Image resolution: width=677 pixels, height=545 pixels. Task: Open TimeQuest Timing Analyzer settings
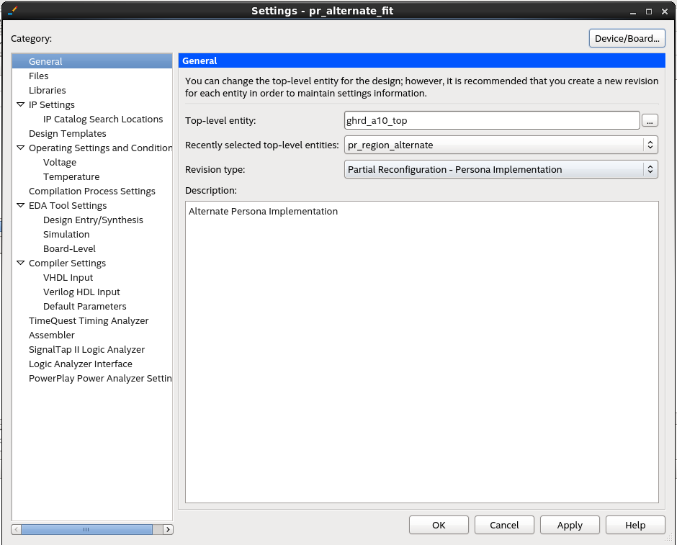[x=89, y=320]
